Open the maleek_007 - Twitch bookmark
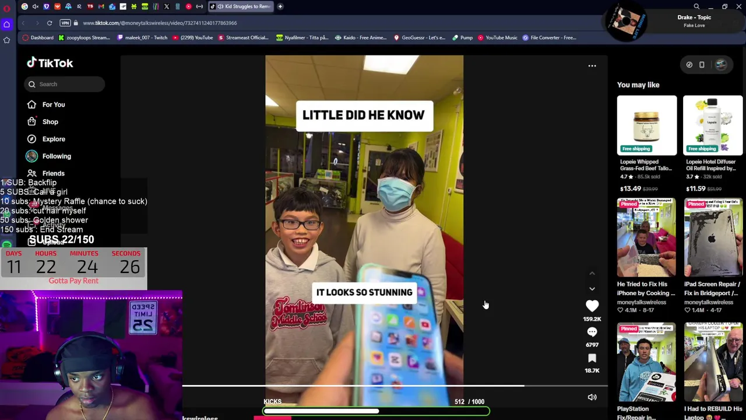The height and width of the screenshot is (420, 746). pyautogui.click(x=142, y=37)
